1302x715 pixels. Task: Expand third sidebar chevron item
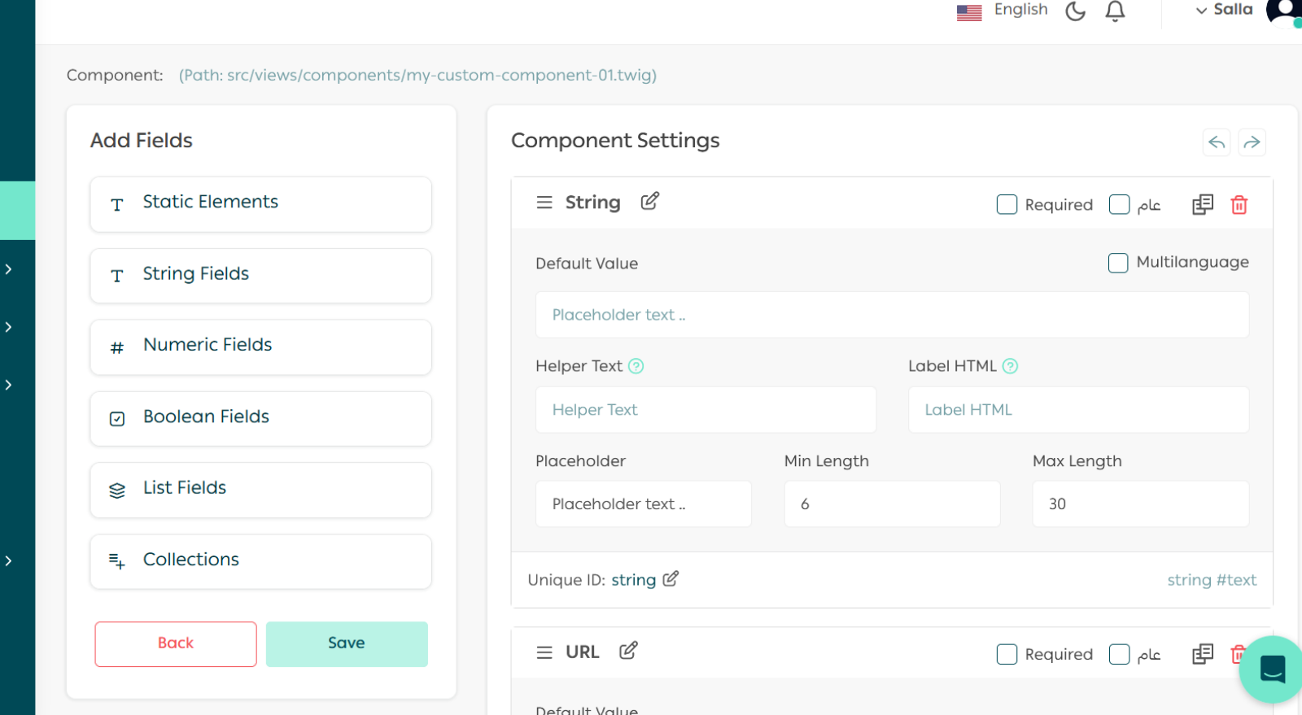tap(8, 385)
